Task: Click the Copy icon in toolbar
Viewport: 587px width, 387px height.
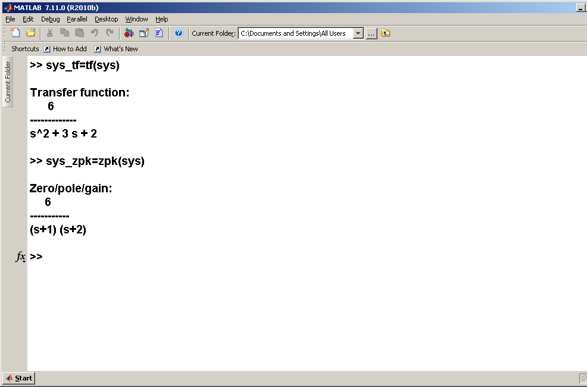Action: [x=64, y=33]
